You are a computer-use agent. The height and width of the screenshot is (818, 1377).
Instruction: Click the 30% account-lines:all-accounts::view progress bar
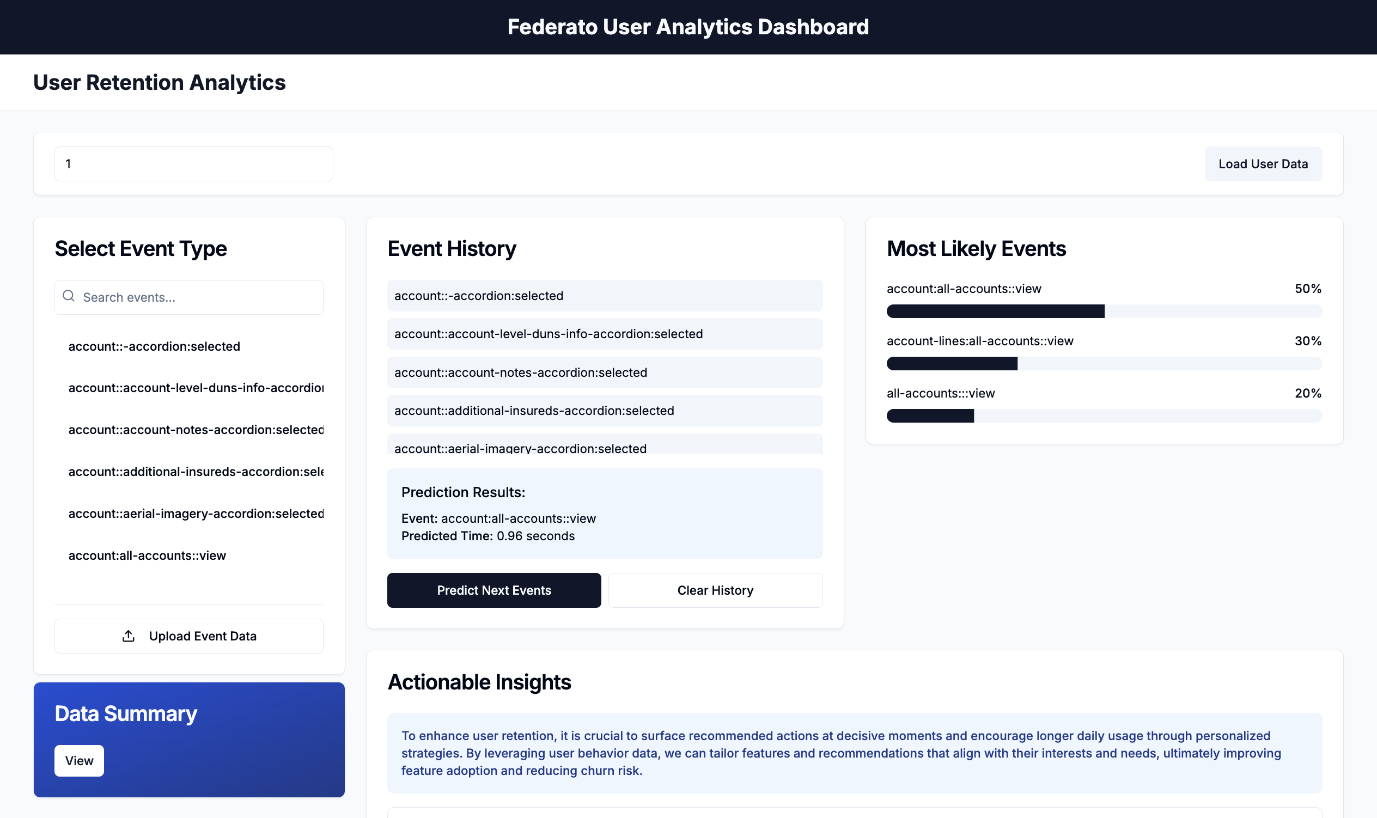click(1104, 364)
